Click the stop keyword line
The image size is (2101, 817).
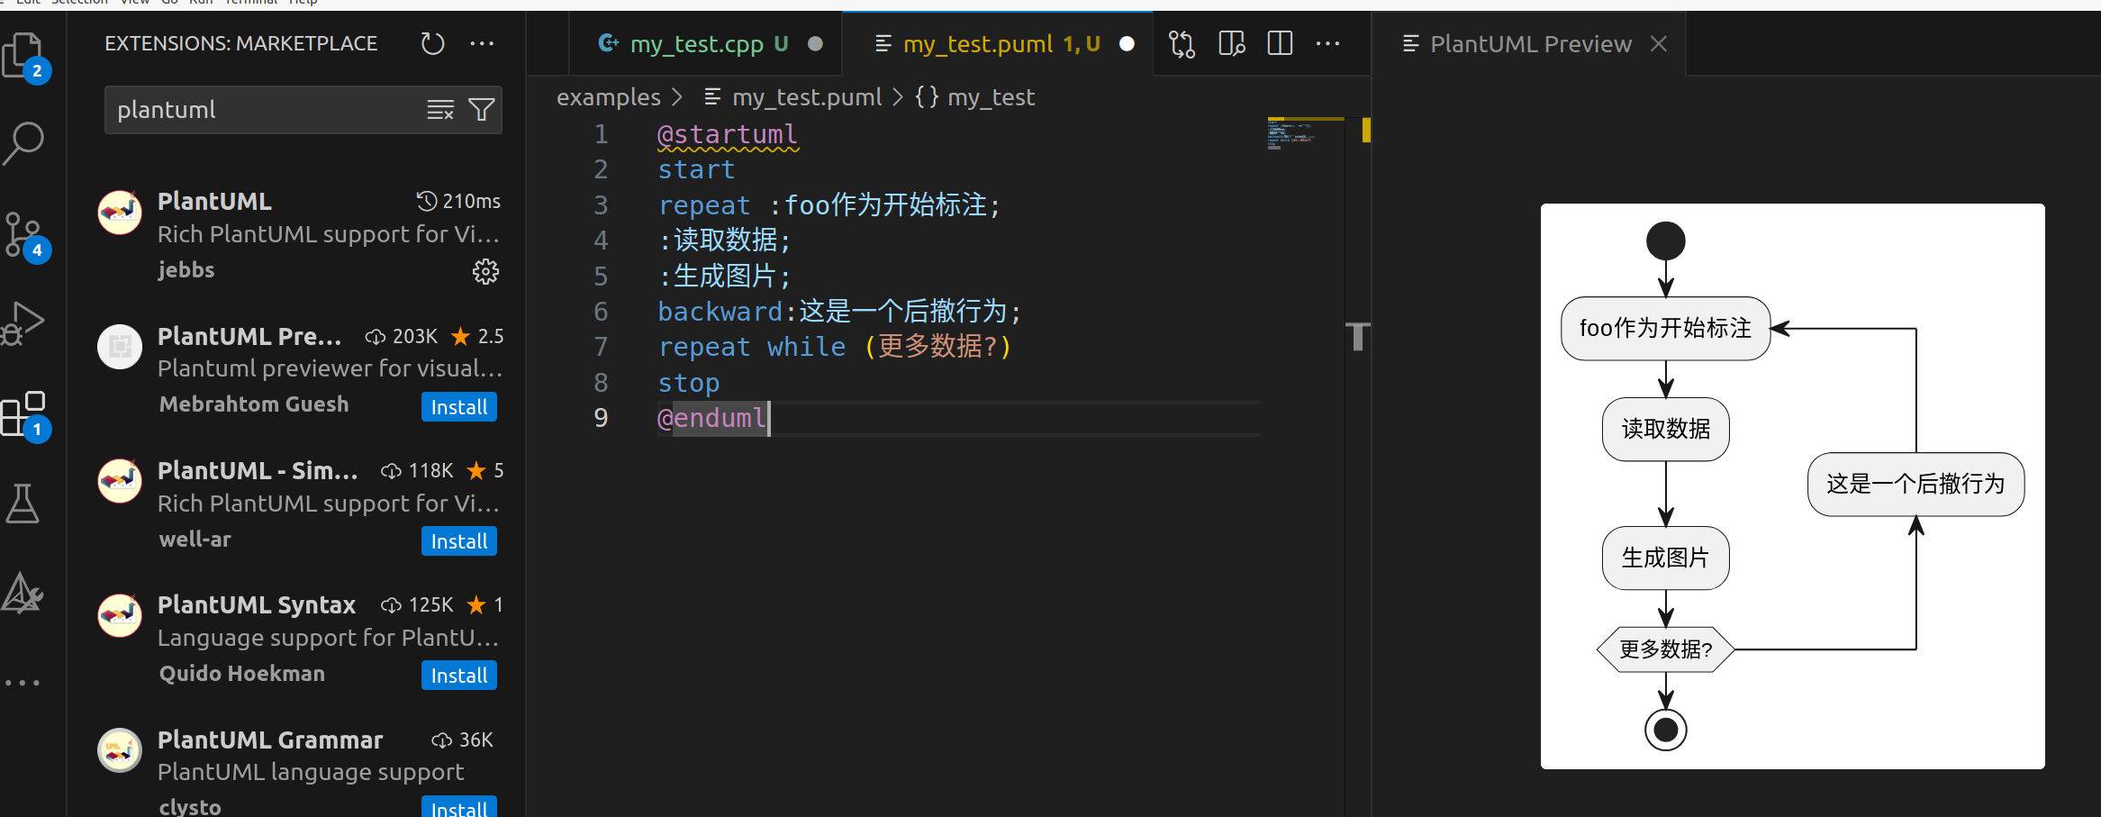689,383
